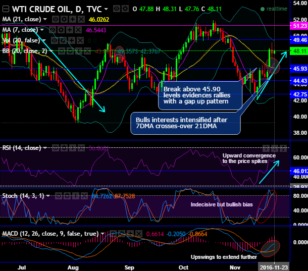Click plus icon beside RSI (14, close)

click(x=73, y=148)
